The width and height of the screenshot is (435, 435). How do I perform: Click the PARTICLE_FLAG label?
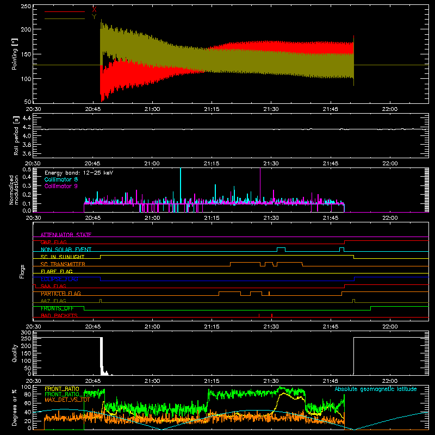click(61, 293)
